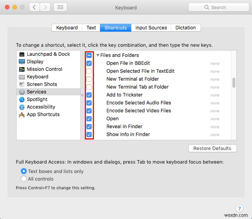
Task: Uncheck the Open service checkbox
Action: click(89, 119)
